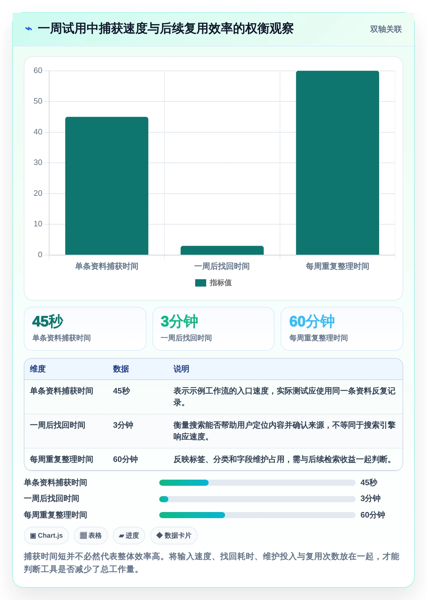Click the y-axis label 60
427x600 pixels.
pos(38,71)
